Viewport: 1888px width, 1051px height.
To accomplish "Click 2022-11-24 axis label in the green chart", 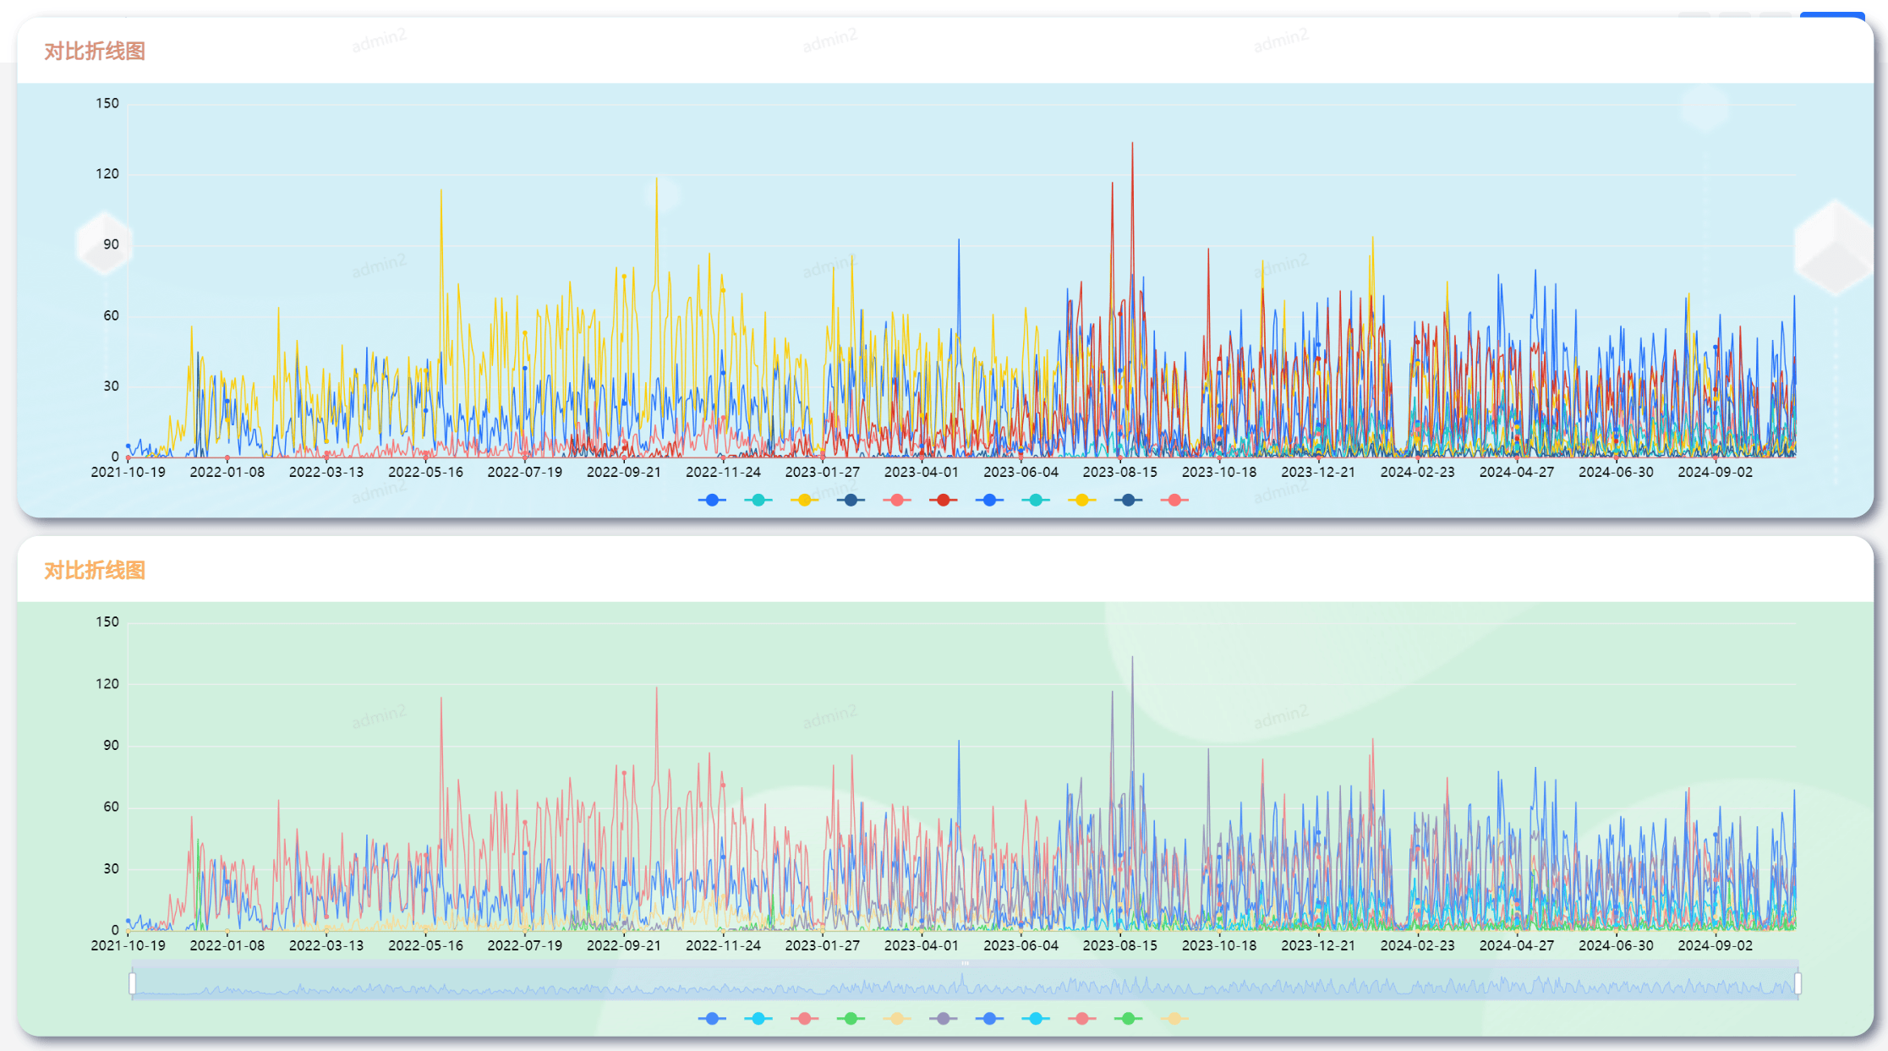I will tap(724, 945).
